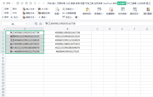Click the select-all corner triangle
This screenshot has width=153, height=97.
pyautogui.click(x=4, y=29)
